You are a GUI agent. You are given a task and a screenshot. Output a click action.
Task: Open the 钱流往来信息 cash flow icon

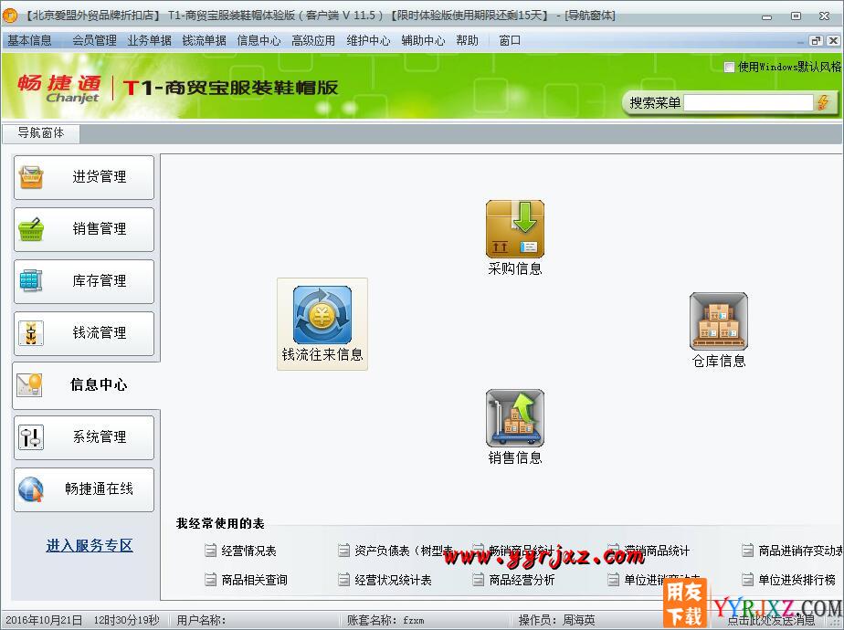click(322, 315)
